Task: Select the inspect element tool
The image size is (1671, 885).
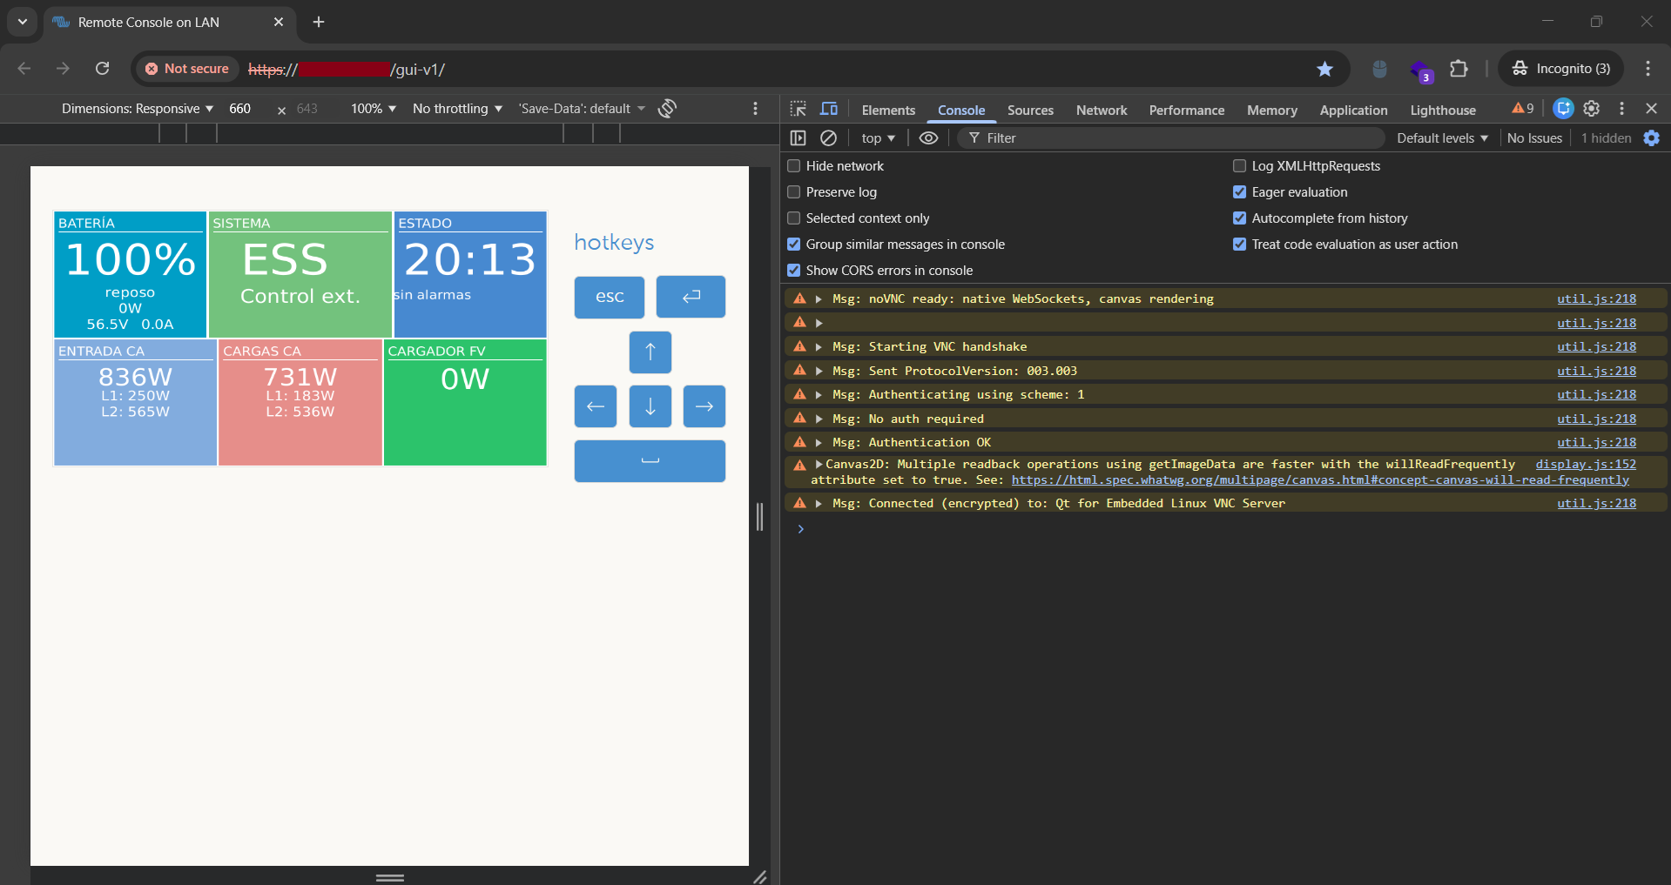Action: 797,109
